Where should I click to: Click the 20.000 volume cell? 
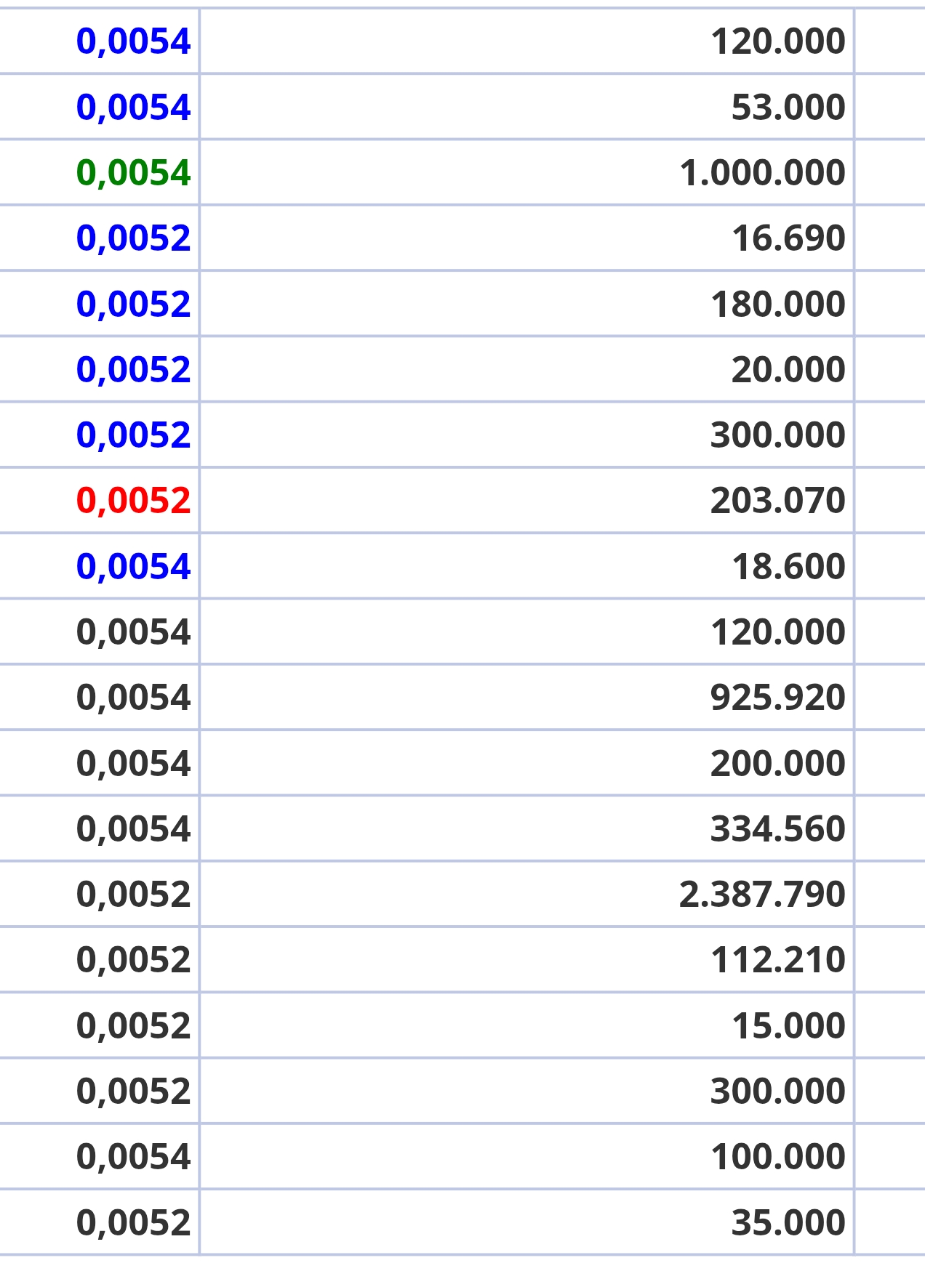pyautogui.click(x=788, y=370)
